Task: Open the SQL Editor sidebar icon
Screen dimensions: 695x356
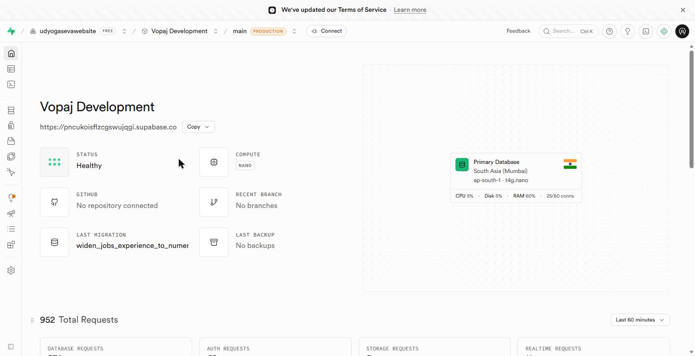Action: point(11,84)
